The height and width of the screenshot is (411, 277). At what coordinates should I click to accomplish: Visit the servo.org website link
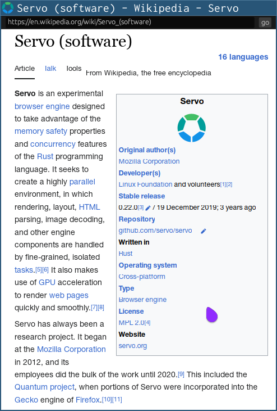(x=133, y=346)
